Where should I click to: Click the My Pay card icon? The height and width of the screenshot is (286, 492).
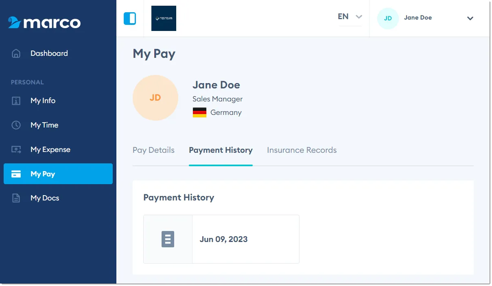[x=16, y=174]
